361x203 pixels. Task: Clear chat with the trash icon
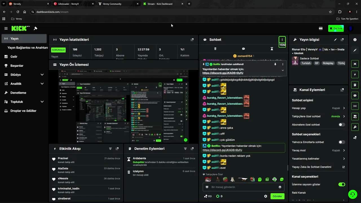(215, 49)
